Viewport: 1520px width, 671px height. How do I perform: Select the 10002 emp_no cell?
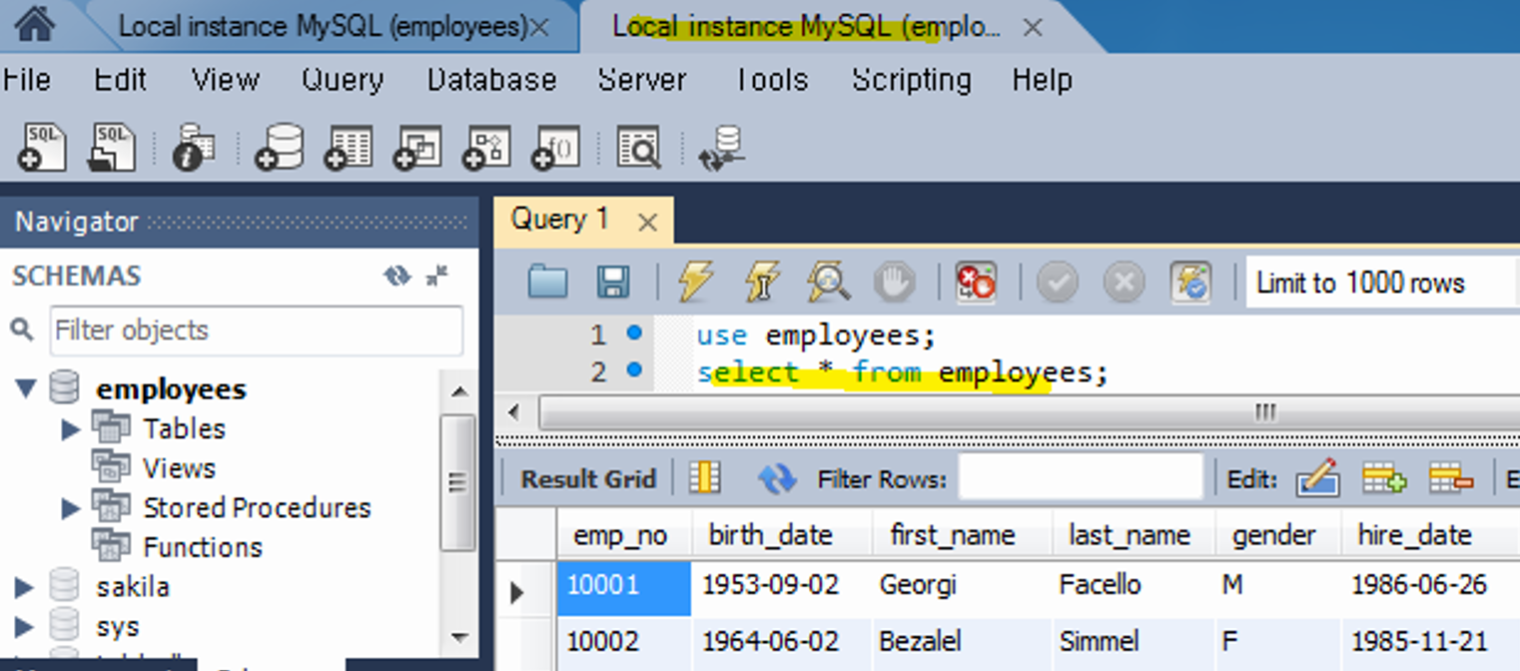click(x=623, y=640)
